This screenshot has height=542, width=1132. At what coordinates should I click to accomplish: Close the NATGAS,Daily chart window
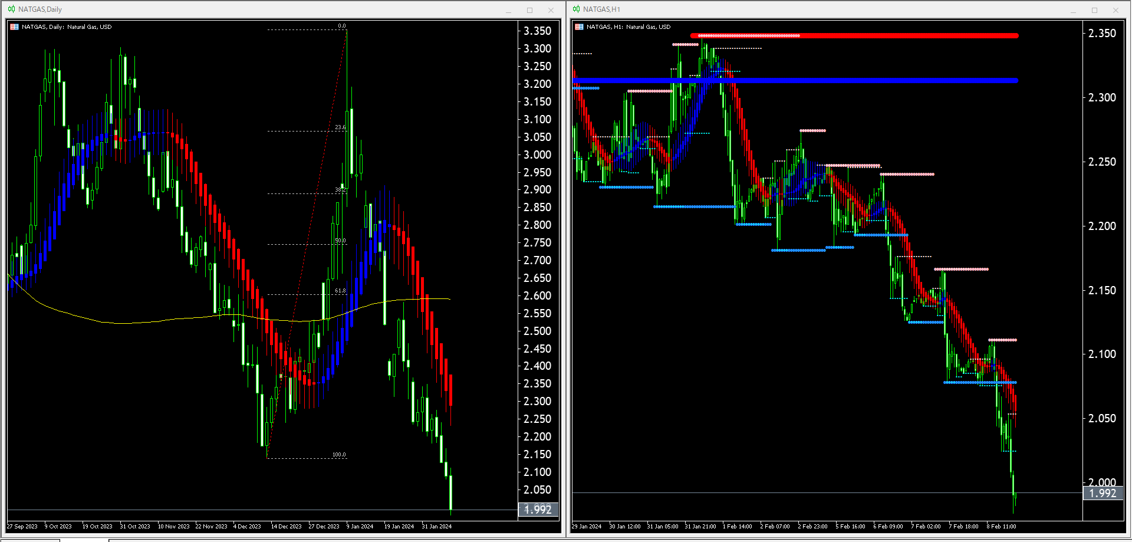point(551,10)
